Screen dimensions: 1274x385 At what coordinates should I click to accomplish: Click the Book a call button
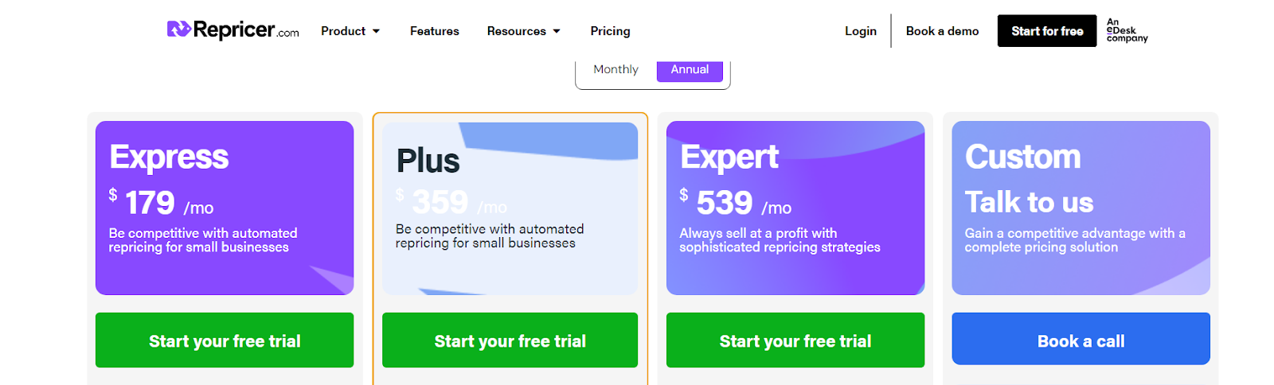tap(1081, 339)
